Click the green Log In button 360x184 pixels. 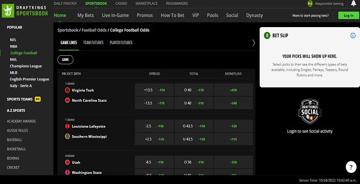tap(348, 15)
